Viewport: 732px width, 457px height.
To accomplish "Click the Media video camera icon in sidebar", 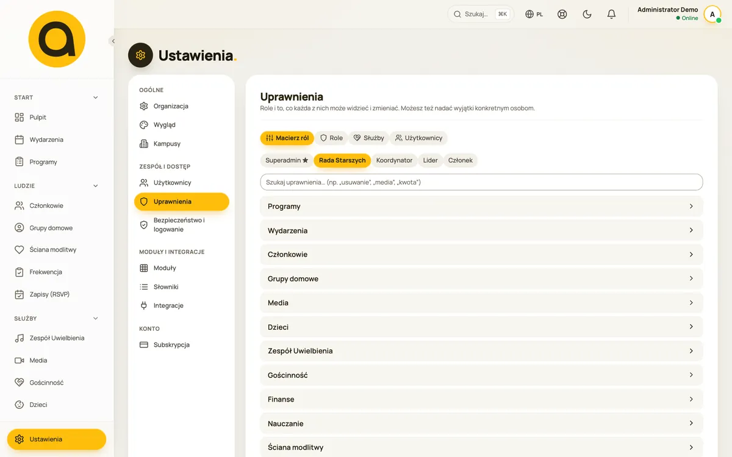I will click(x=19, y=360).
